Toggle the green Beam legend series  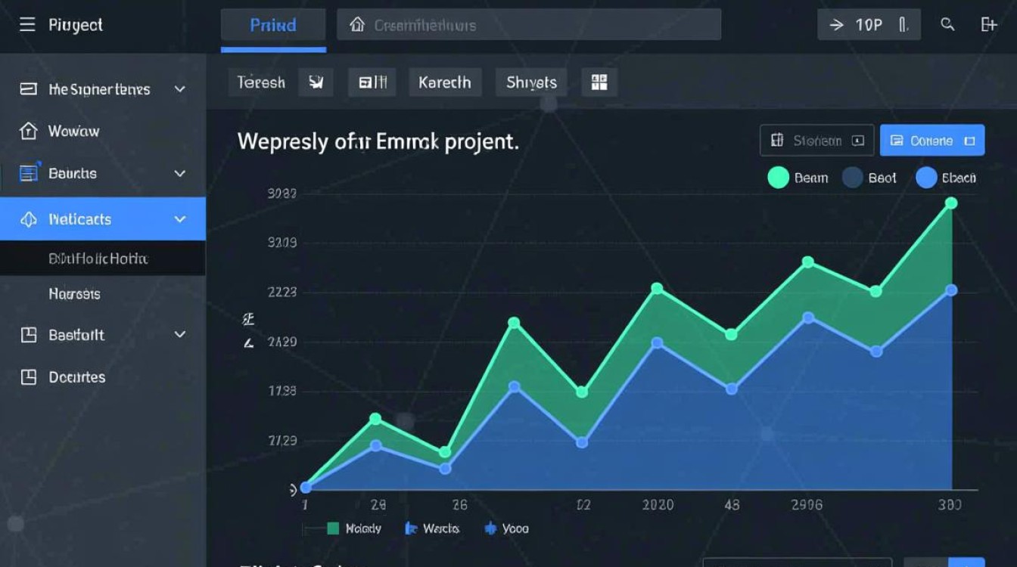click(778, 178)
